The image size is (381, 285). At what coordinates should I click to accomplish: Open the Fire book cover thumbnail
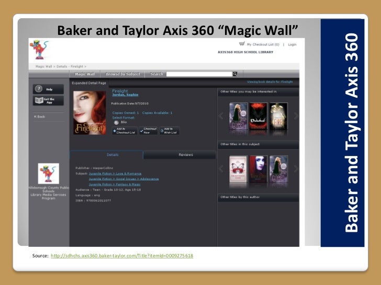point(278,116)
